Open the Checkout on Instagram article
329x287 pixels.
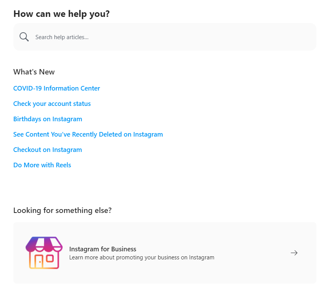(x=48, y=150)
